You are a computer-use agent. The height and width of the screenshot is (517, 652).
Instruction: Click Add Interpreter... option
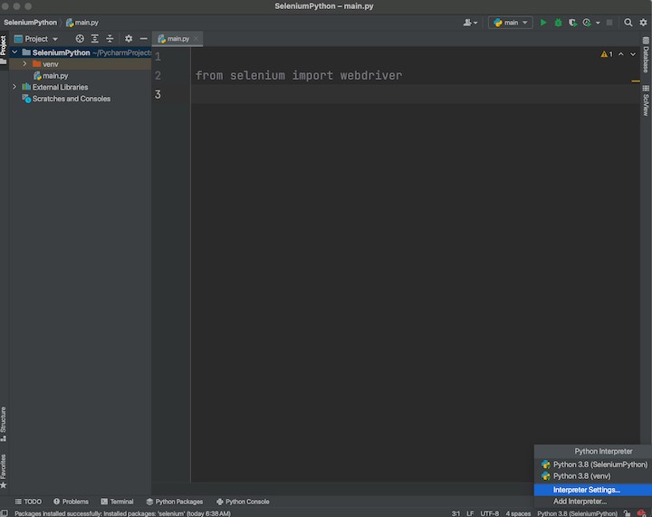pyautogui.click(x=580, y=501)
